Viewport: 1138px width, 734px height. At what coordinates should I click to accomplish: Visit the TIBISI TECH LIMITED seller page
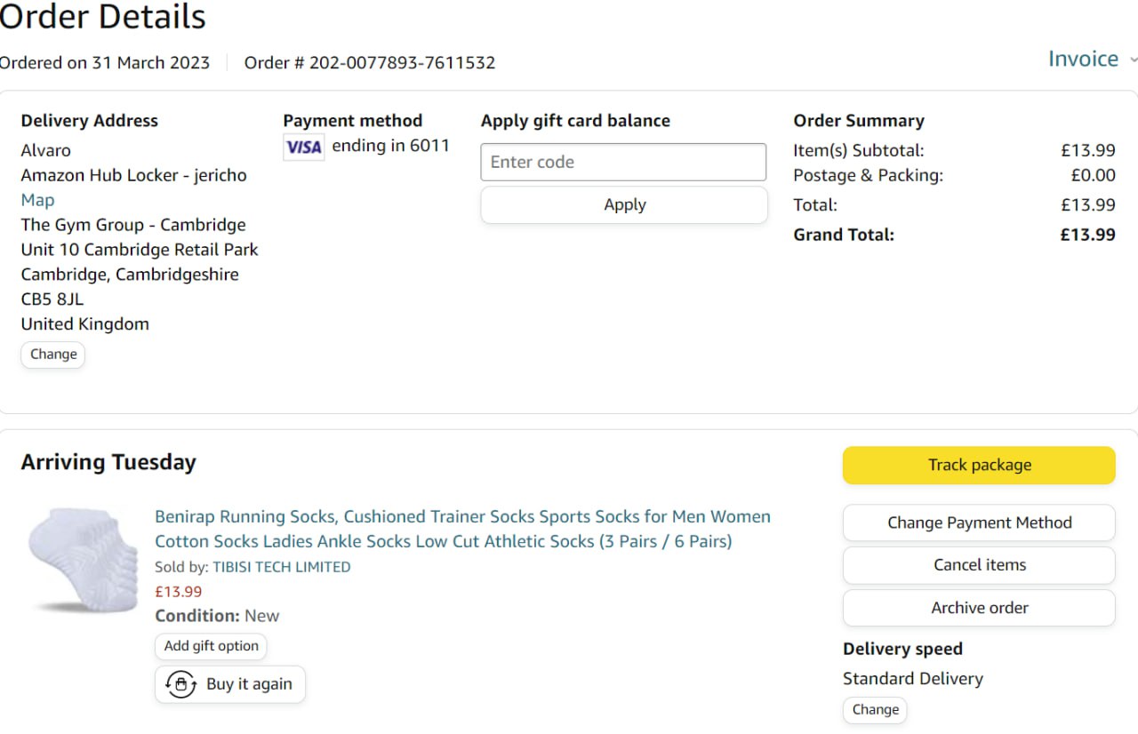281,567
